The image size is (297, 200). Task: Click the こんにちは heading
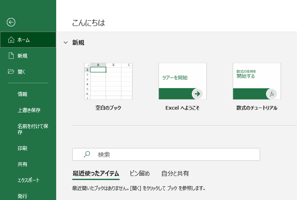[89, 23]
